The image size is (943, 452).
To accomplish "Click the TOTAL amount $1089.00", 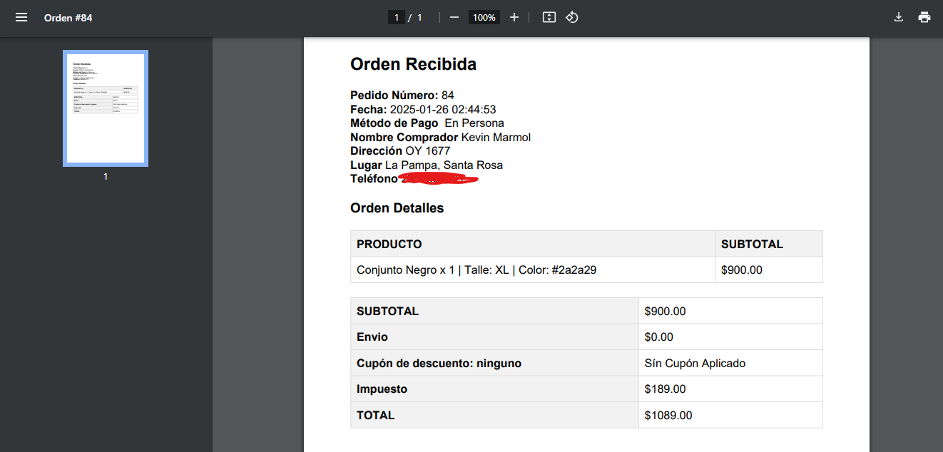I will point(668,415).
